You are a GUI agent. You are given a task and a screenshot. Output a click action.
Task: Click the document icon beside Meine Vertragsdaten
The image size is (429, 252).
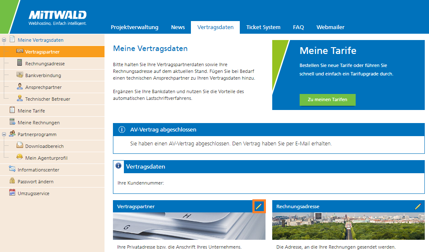[12, 39]
